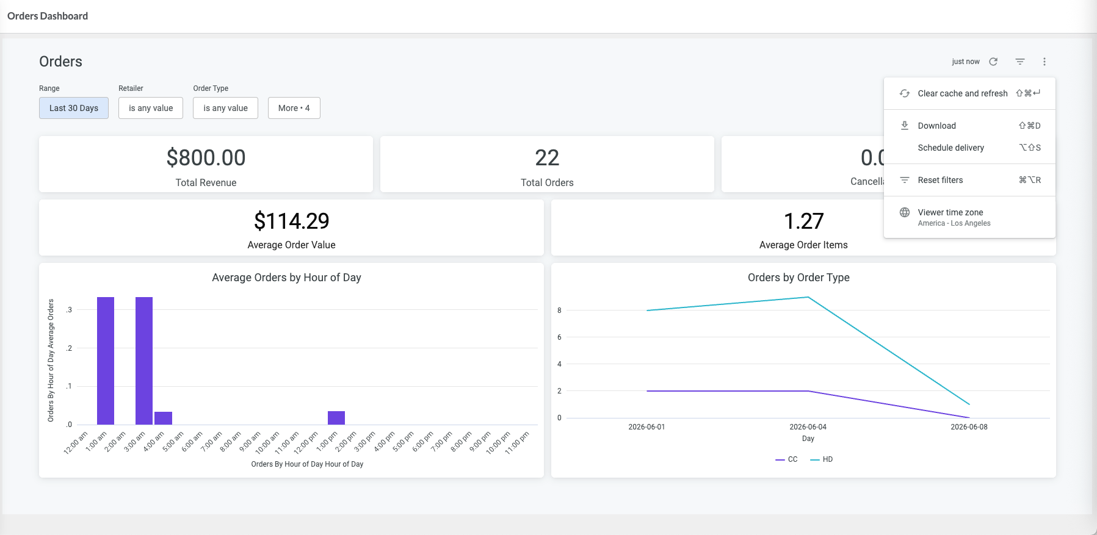The height and width of the screenshot is (535, 1097).
Task: Click the 1:00 am purple bar
Action: (106, 361)
